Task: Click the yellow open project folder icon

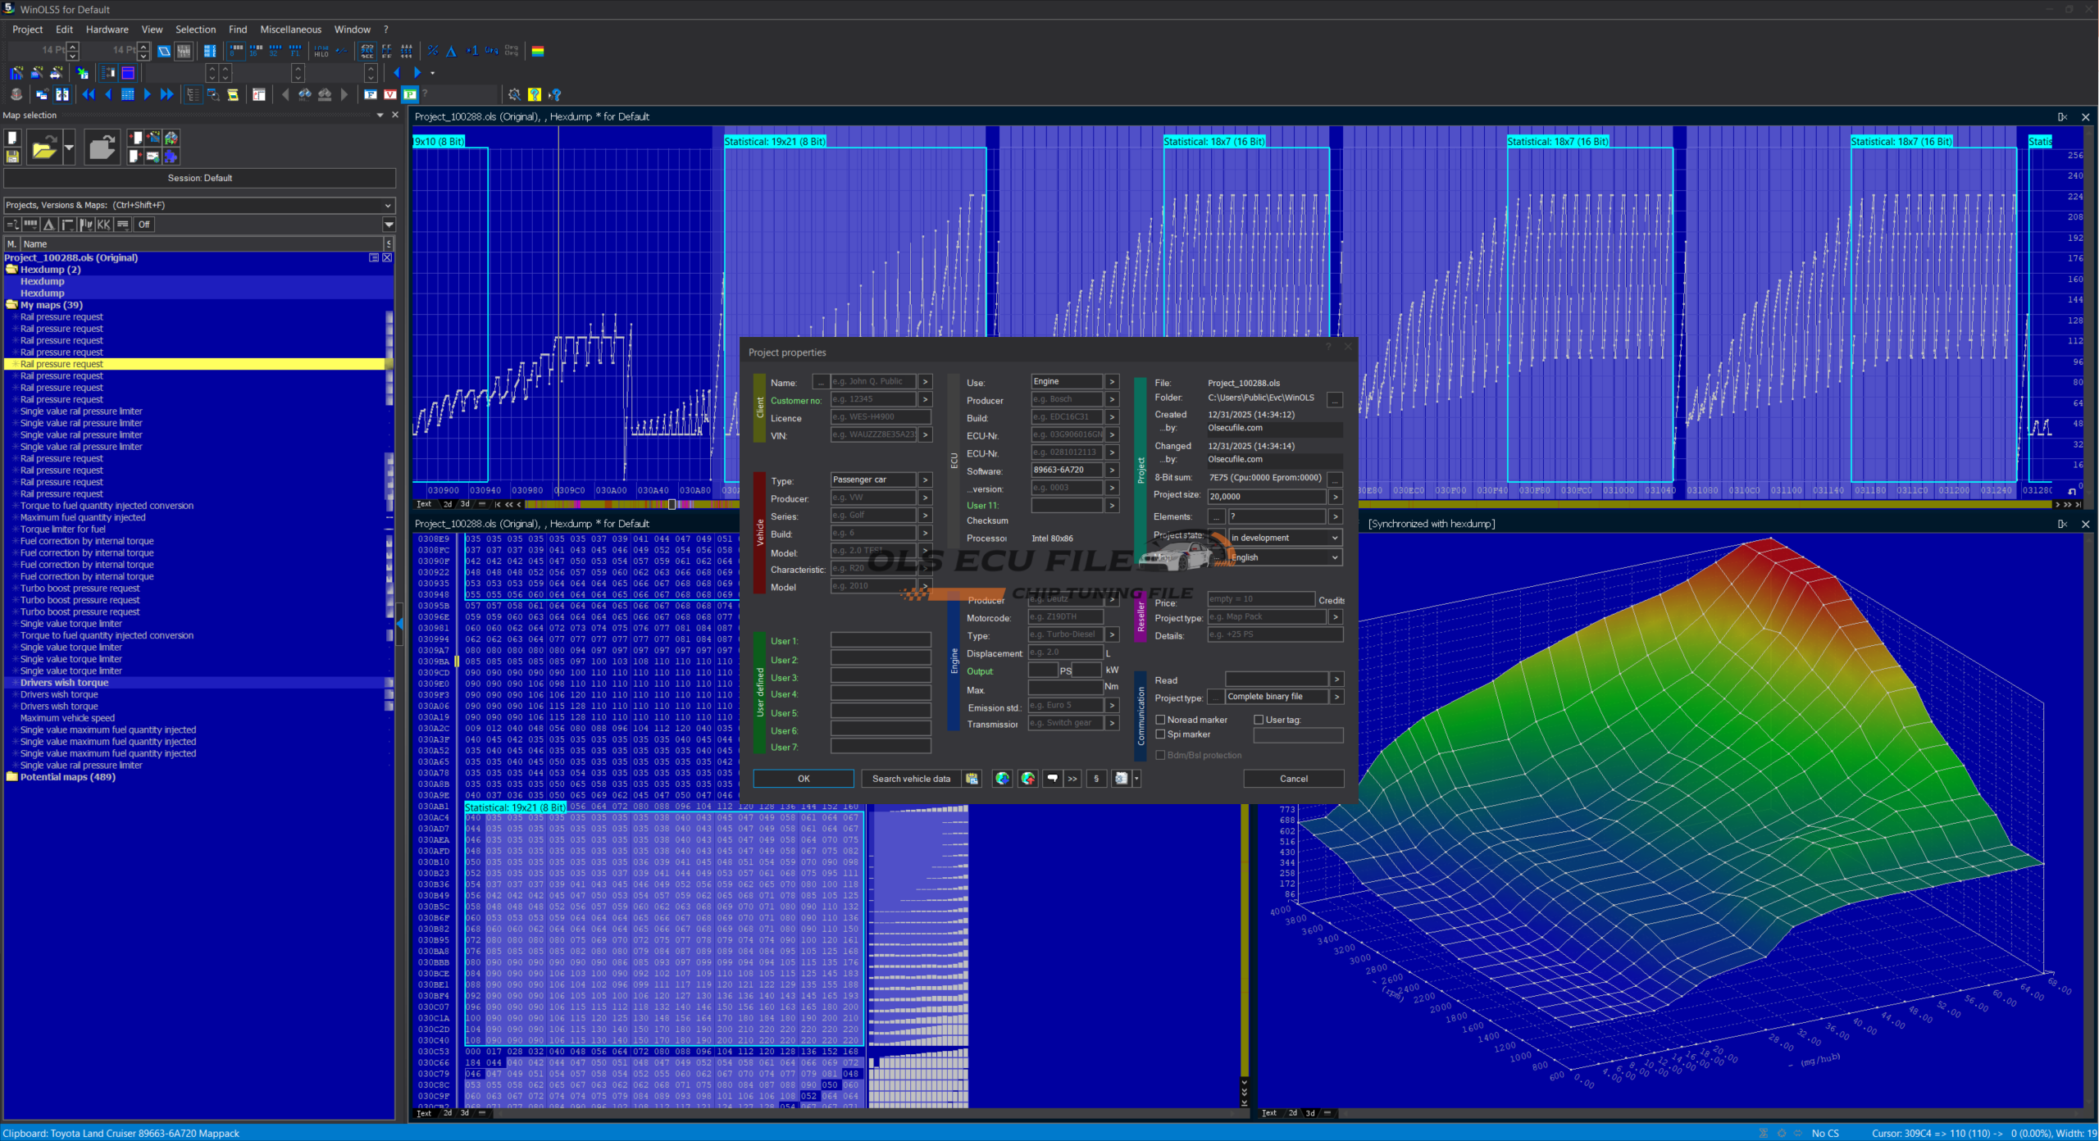Action: coord(43,148)
